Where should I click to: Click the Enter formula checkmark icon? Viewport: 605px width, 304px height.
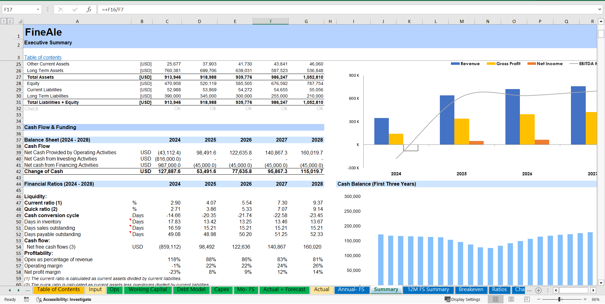(x=75, y=9)
